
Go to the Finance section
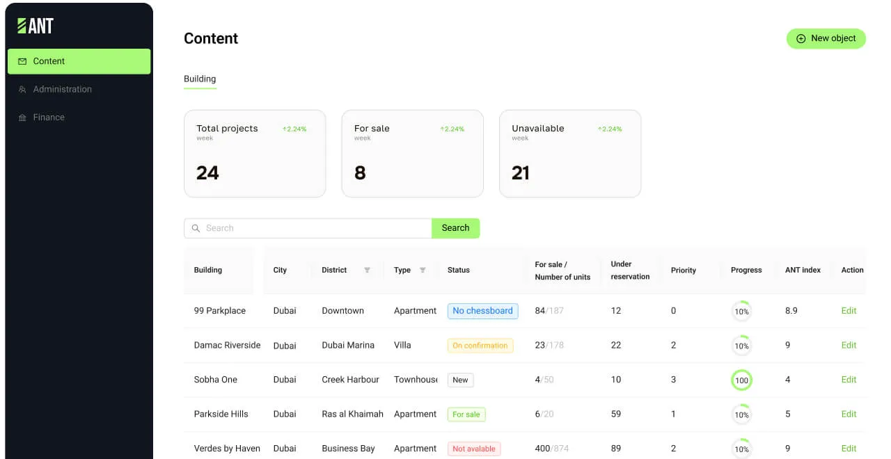pos(49,118)
